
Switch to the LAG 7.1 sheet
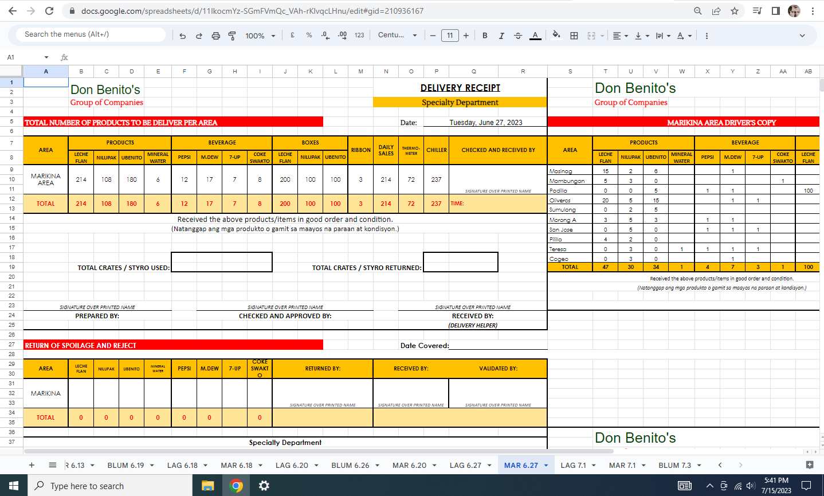point(573,465)
